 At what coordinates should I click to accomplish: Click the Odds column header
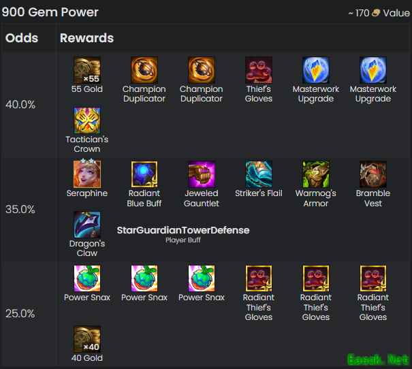pyautogui.click(x=22, y=38)
